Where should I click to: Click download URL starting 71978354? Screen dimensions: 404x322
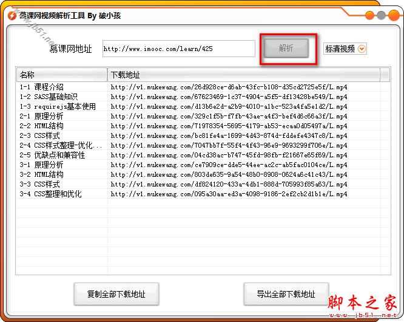[x=229, y=126]
